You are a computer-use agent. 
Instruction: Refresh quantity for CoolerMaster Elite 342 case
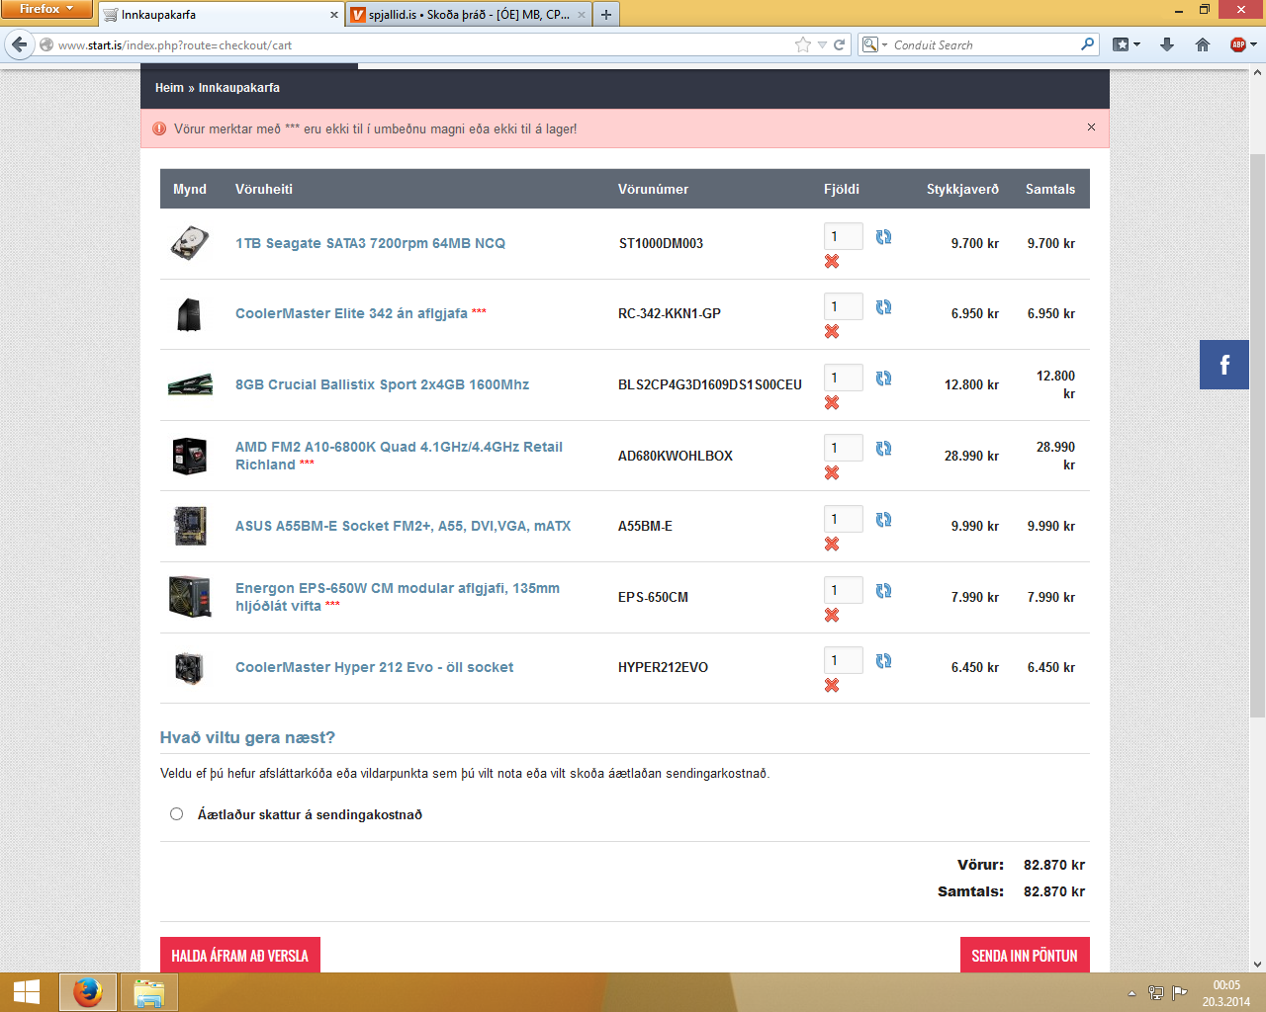coord(883,307)
